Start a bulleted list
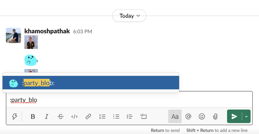This screenshot has height=134, width=259. coord(116,117)
